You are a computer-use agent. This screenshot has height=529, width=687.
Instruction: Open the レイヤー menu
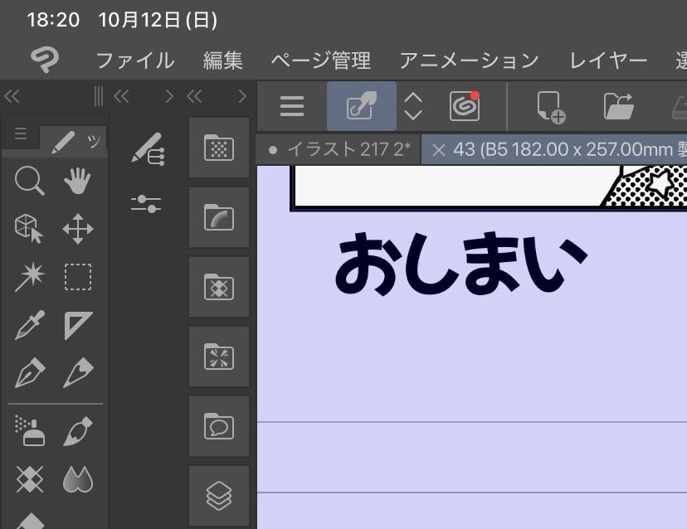coord(607,61)
